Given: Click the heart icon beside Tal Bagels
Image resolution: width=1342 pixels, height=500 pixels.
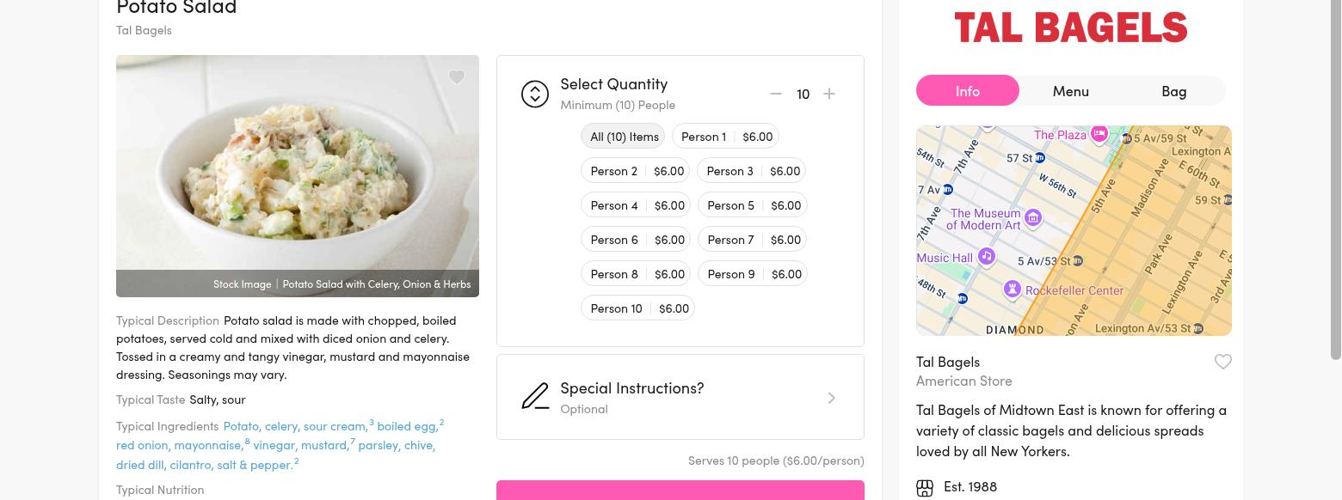Looking at the screenshot, I should pyautogui.click(x=1222, y=362).
